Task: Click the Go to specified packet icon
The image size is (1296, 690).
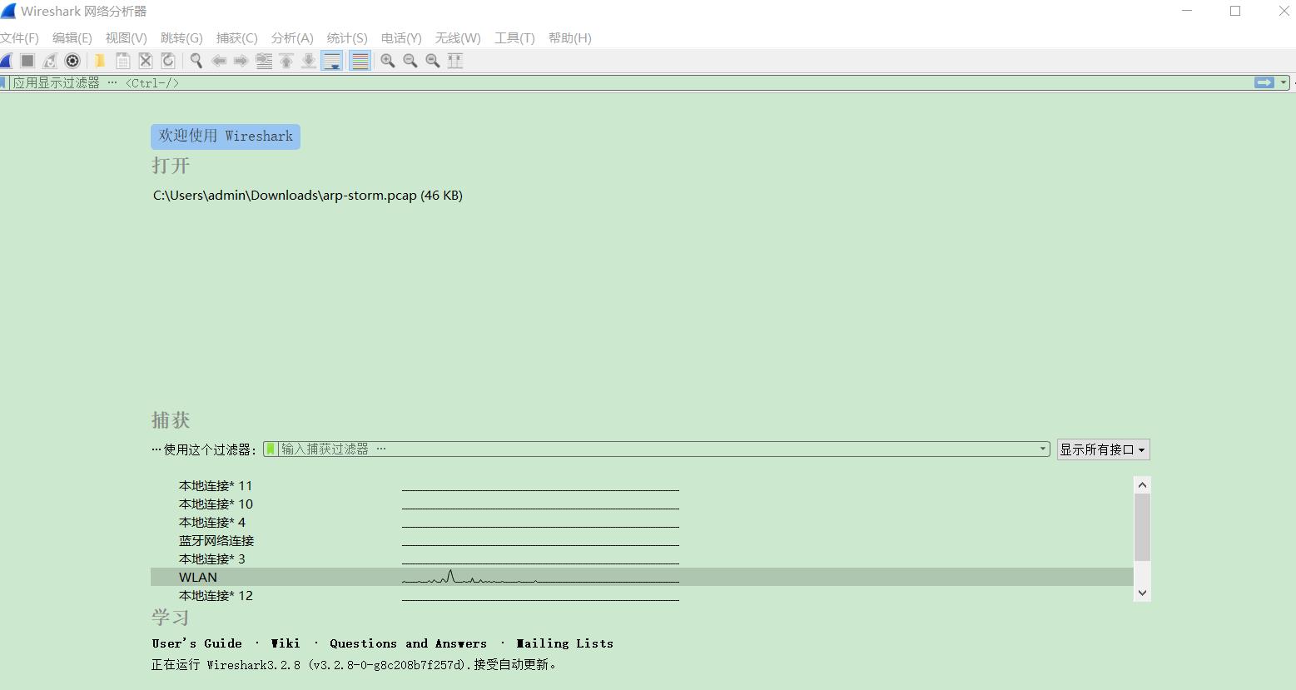Action: [x=264, y=61]
